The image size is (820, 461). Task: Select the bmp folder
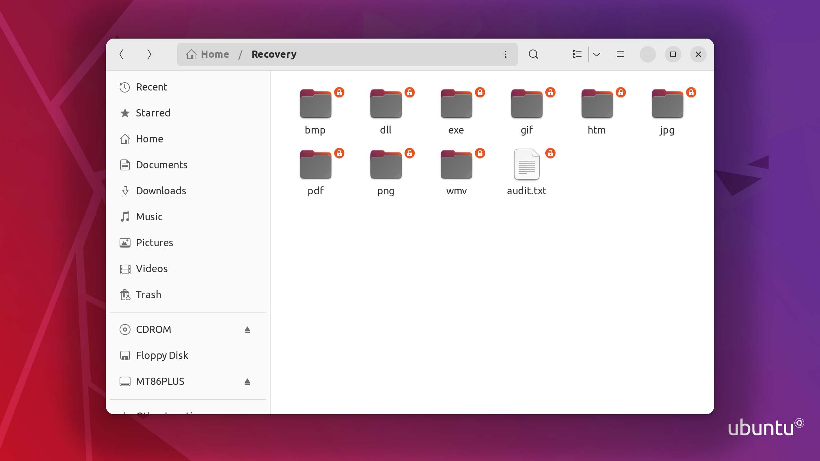pyautogui.click(x=315, y=111)
